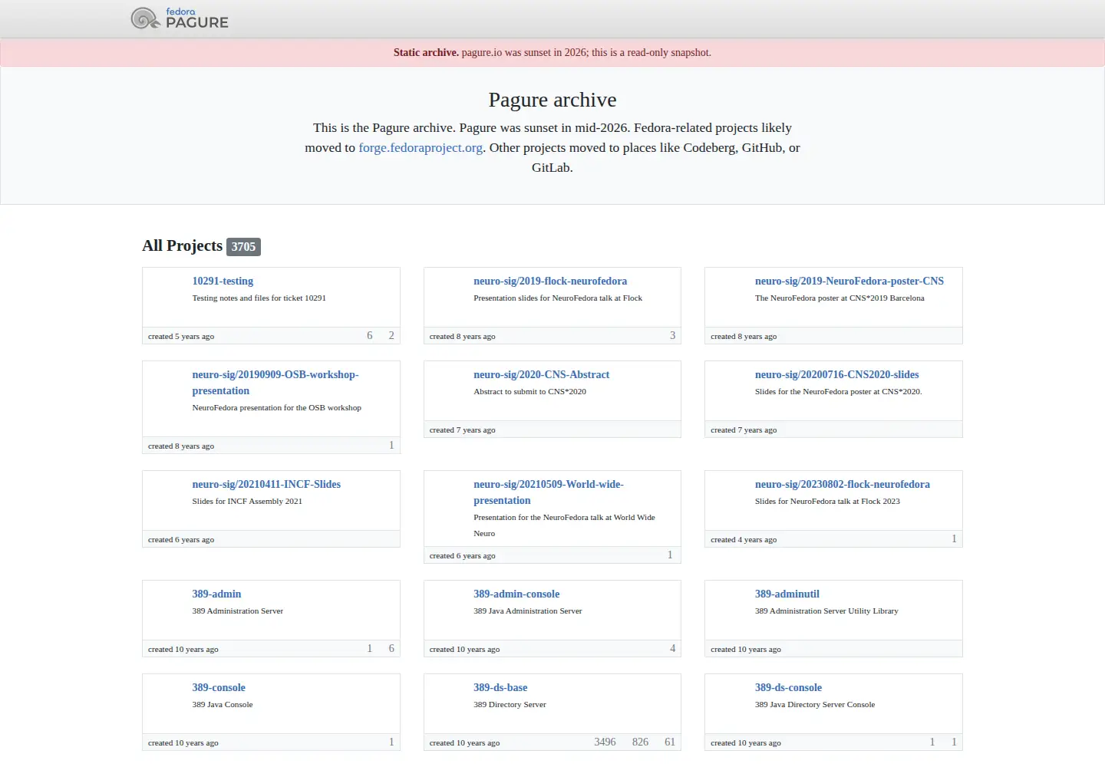Open the 389-admin project
The width and height of the screenshot is (1105, 767).
pyautogui.click(x=216, y=594)
